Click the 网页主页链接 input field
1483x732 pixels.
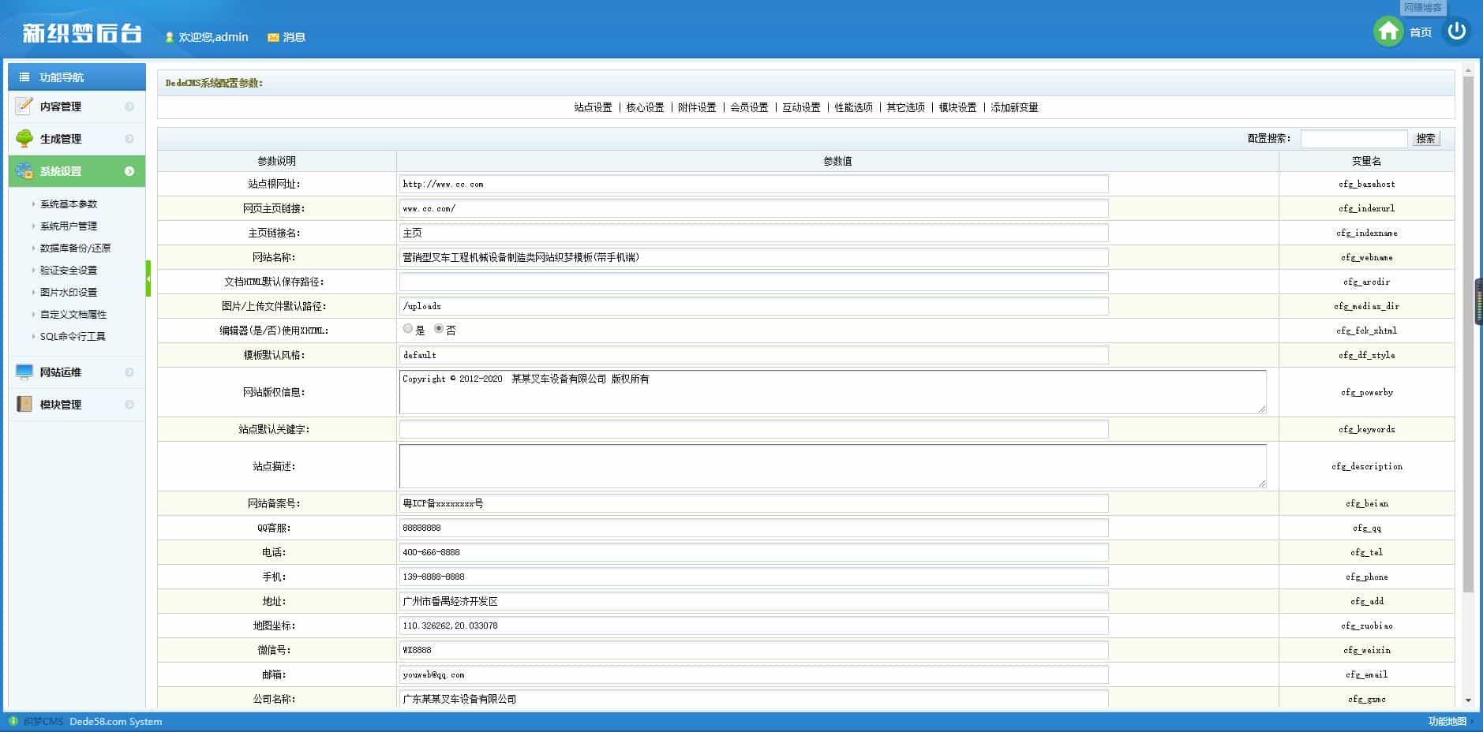754,208
